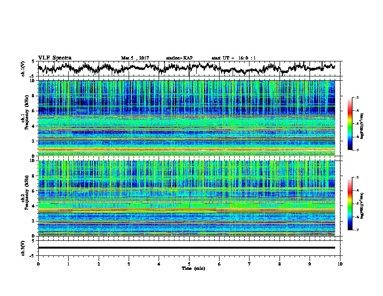Viewport: 383px width, 296px height.
Task: Click the ch.1 waveform trace panel
Action: (x=190, y=69)
